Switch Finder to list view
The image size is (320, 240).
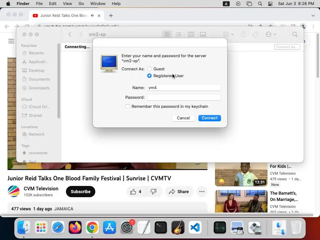(x=178, y=34)
